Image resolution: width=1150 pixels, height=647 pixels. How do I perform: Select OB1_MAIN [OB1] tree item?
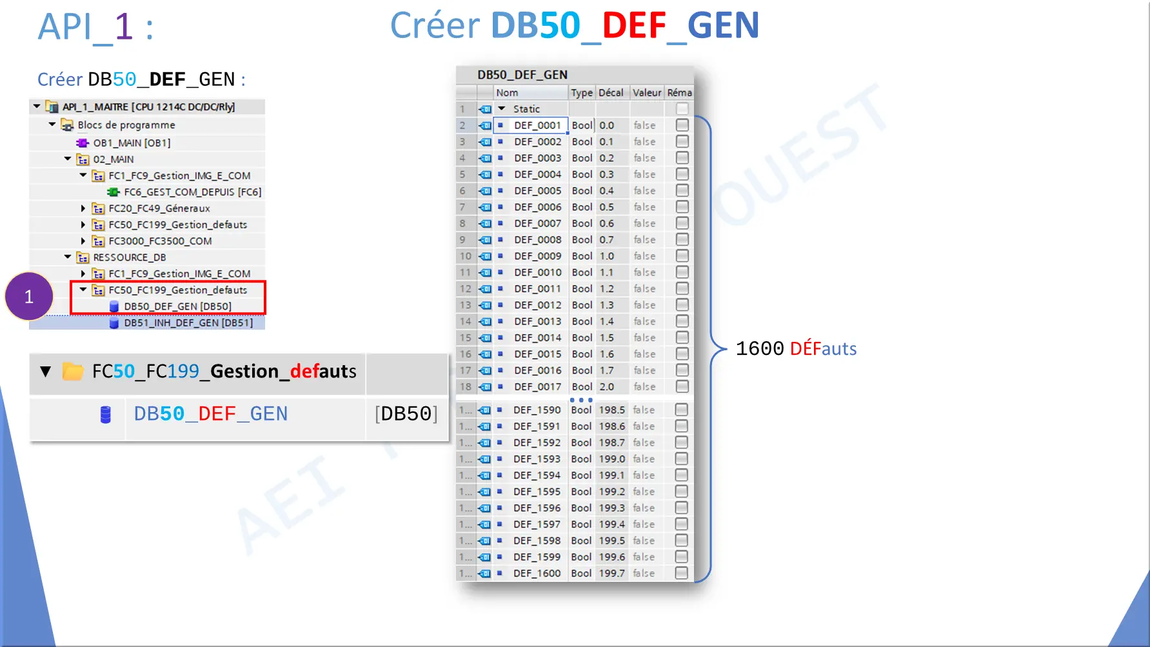click(132, 143)
